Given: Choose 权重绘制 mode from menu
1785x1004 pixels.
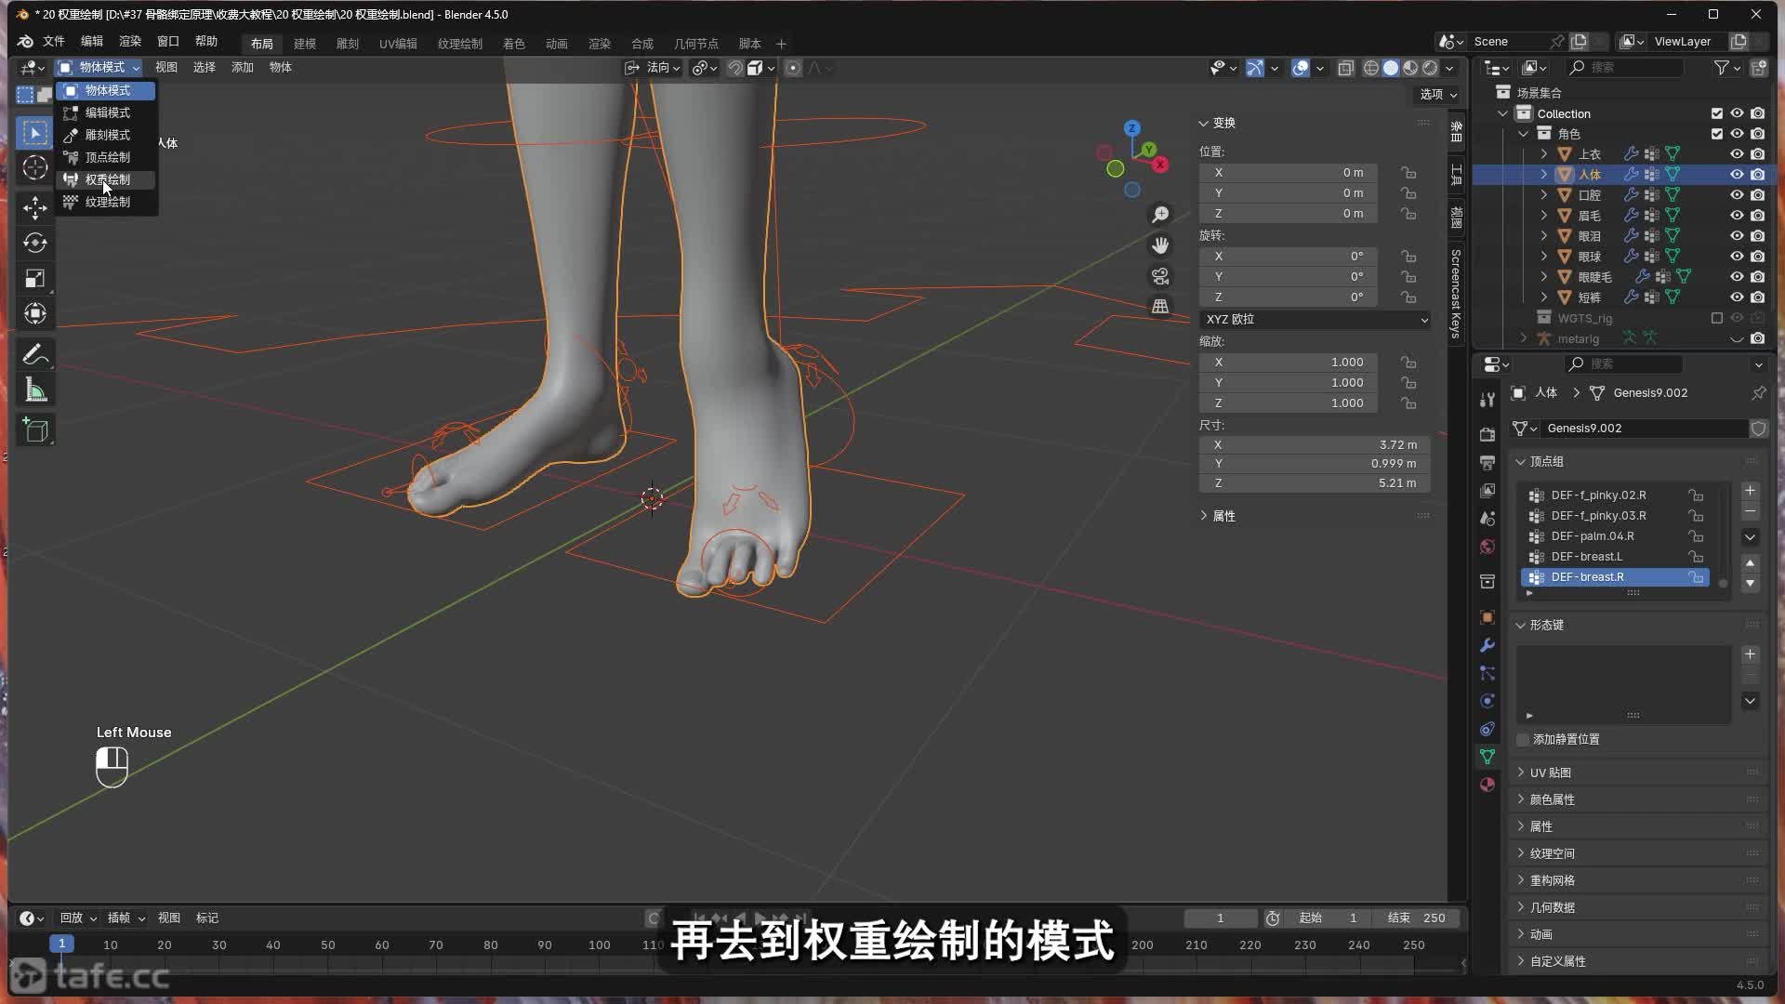Looking at the screenshot, I should (106, 179).
